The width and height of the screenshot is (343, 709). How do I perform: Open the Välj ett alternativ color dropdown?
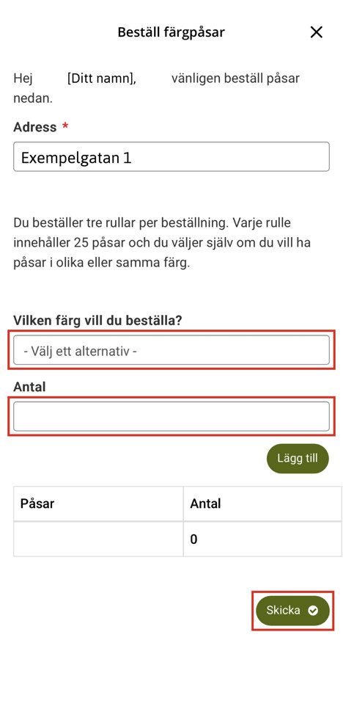(171, 350)
